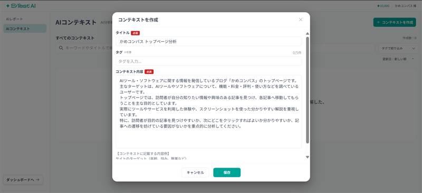Focus the タグを入力 field
Viewport: 422px width, 193px height.
click(x=208, y=61)
